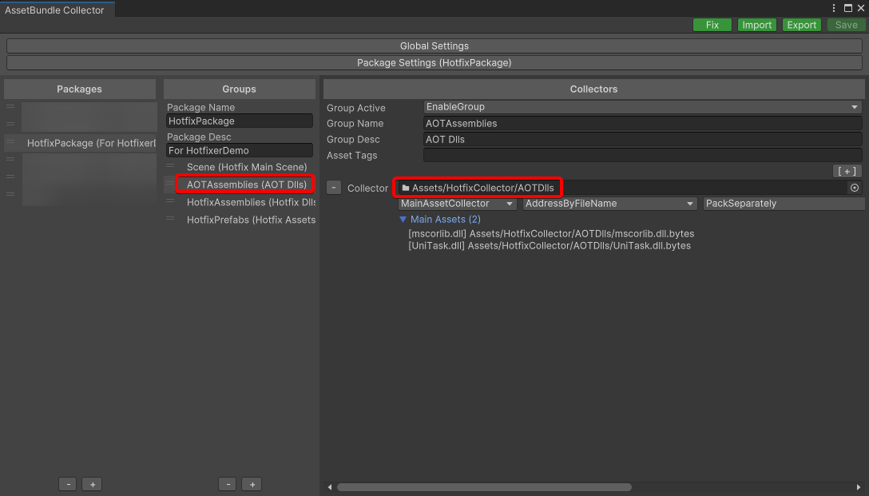Open the Group Active EnableGroup dropdown
The width and height of the screenshot is (869, 496).
641,107
